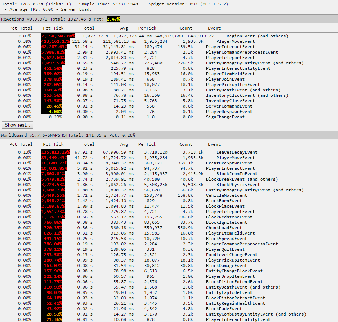
Task: Select the ChunkLoadEvent row in WorldGuard
Action: [x=224, y=228]
